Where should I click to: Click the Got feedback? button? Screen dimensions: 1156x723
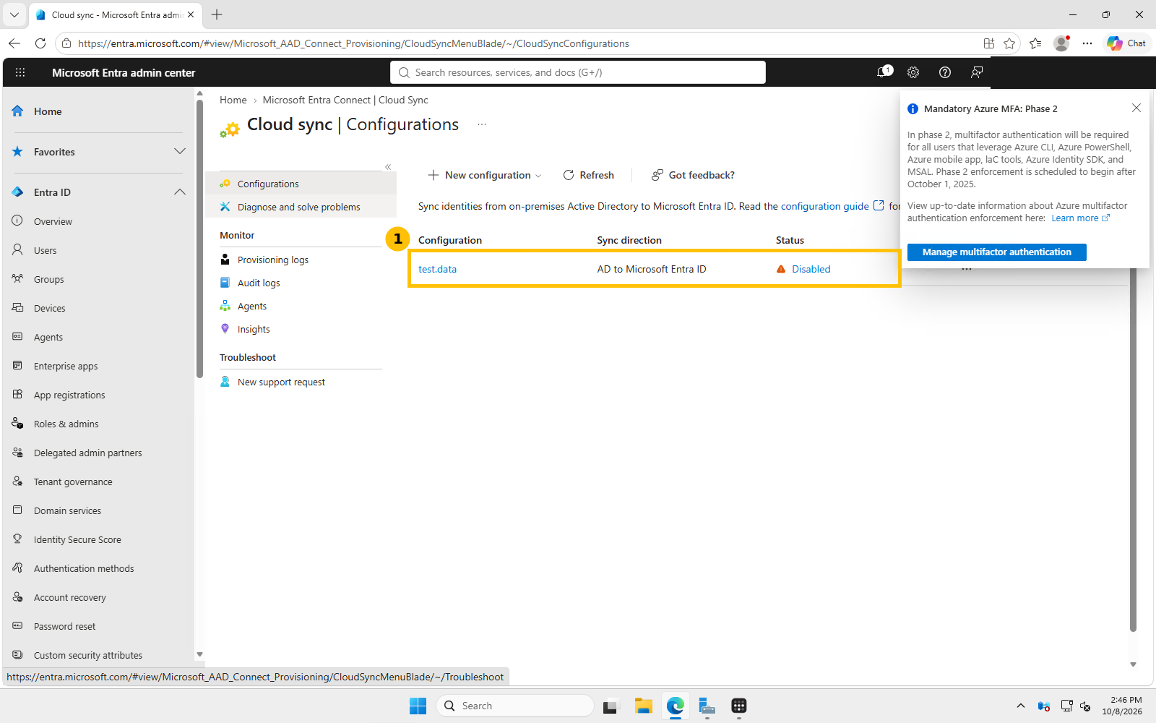click(x=693, y=175)
